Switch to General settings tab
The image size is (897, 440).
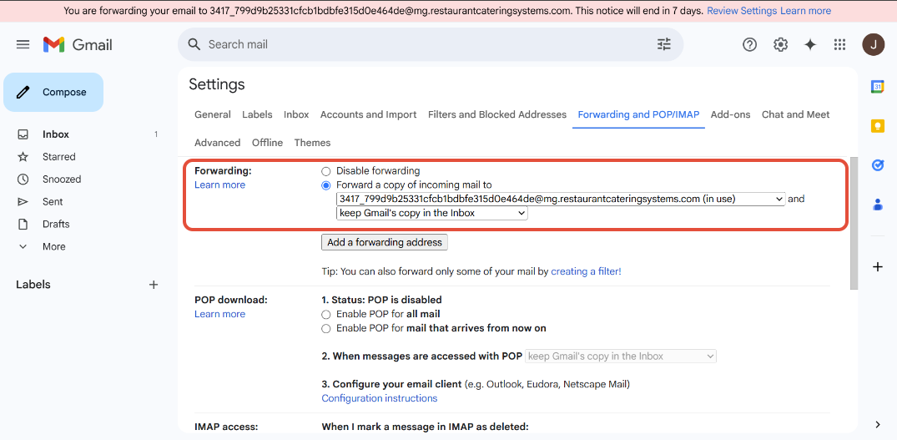[213, 114]
